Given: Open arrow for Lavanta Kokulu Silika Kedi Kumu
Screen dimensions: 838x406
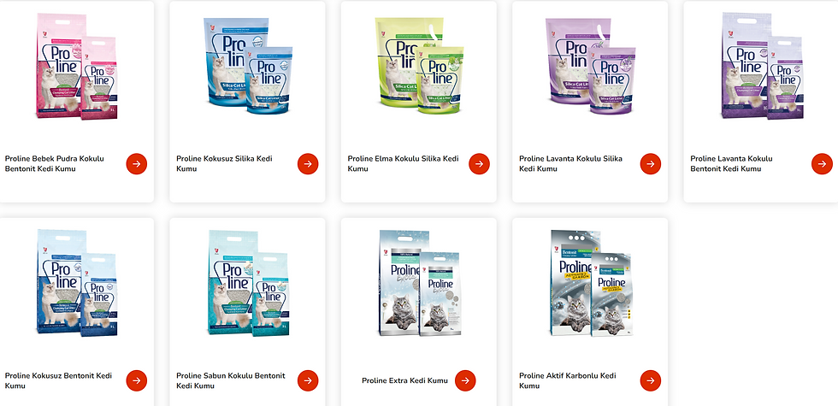Looking at the screenshot, I should click(651, 164).
